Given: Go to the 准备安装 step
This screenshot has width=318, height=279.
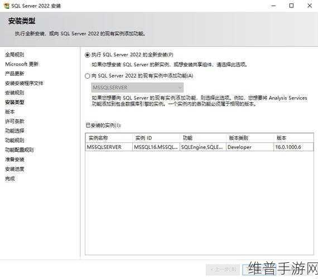Looking at the screenshot, I should click(15, 160).
